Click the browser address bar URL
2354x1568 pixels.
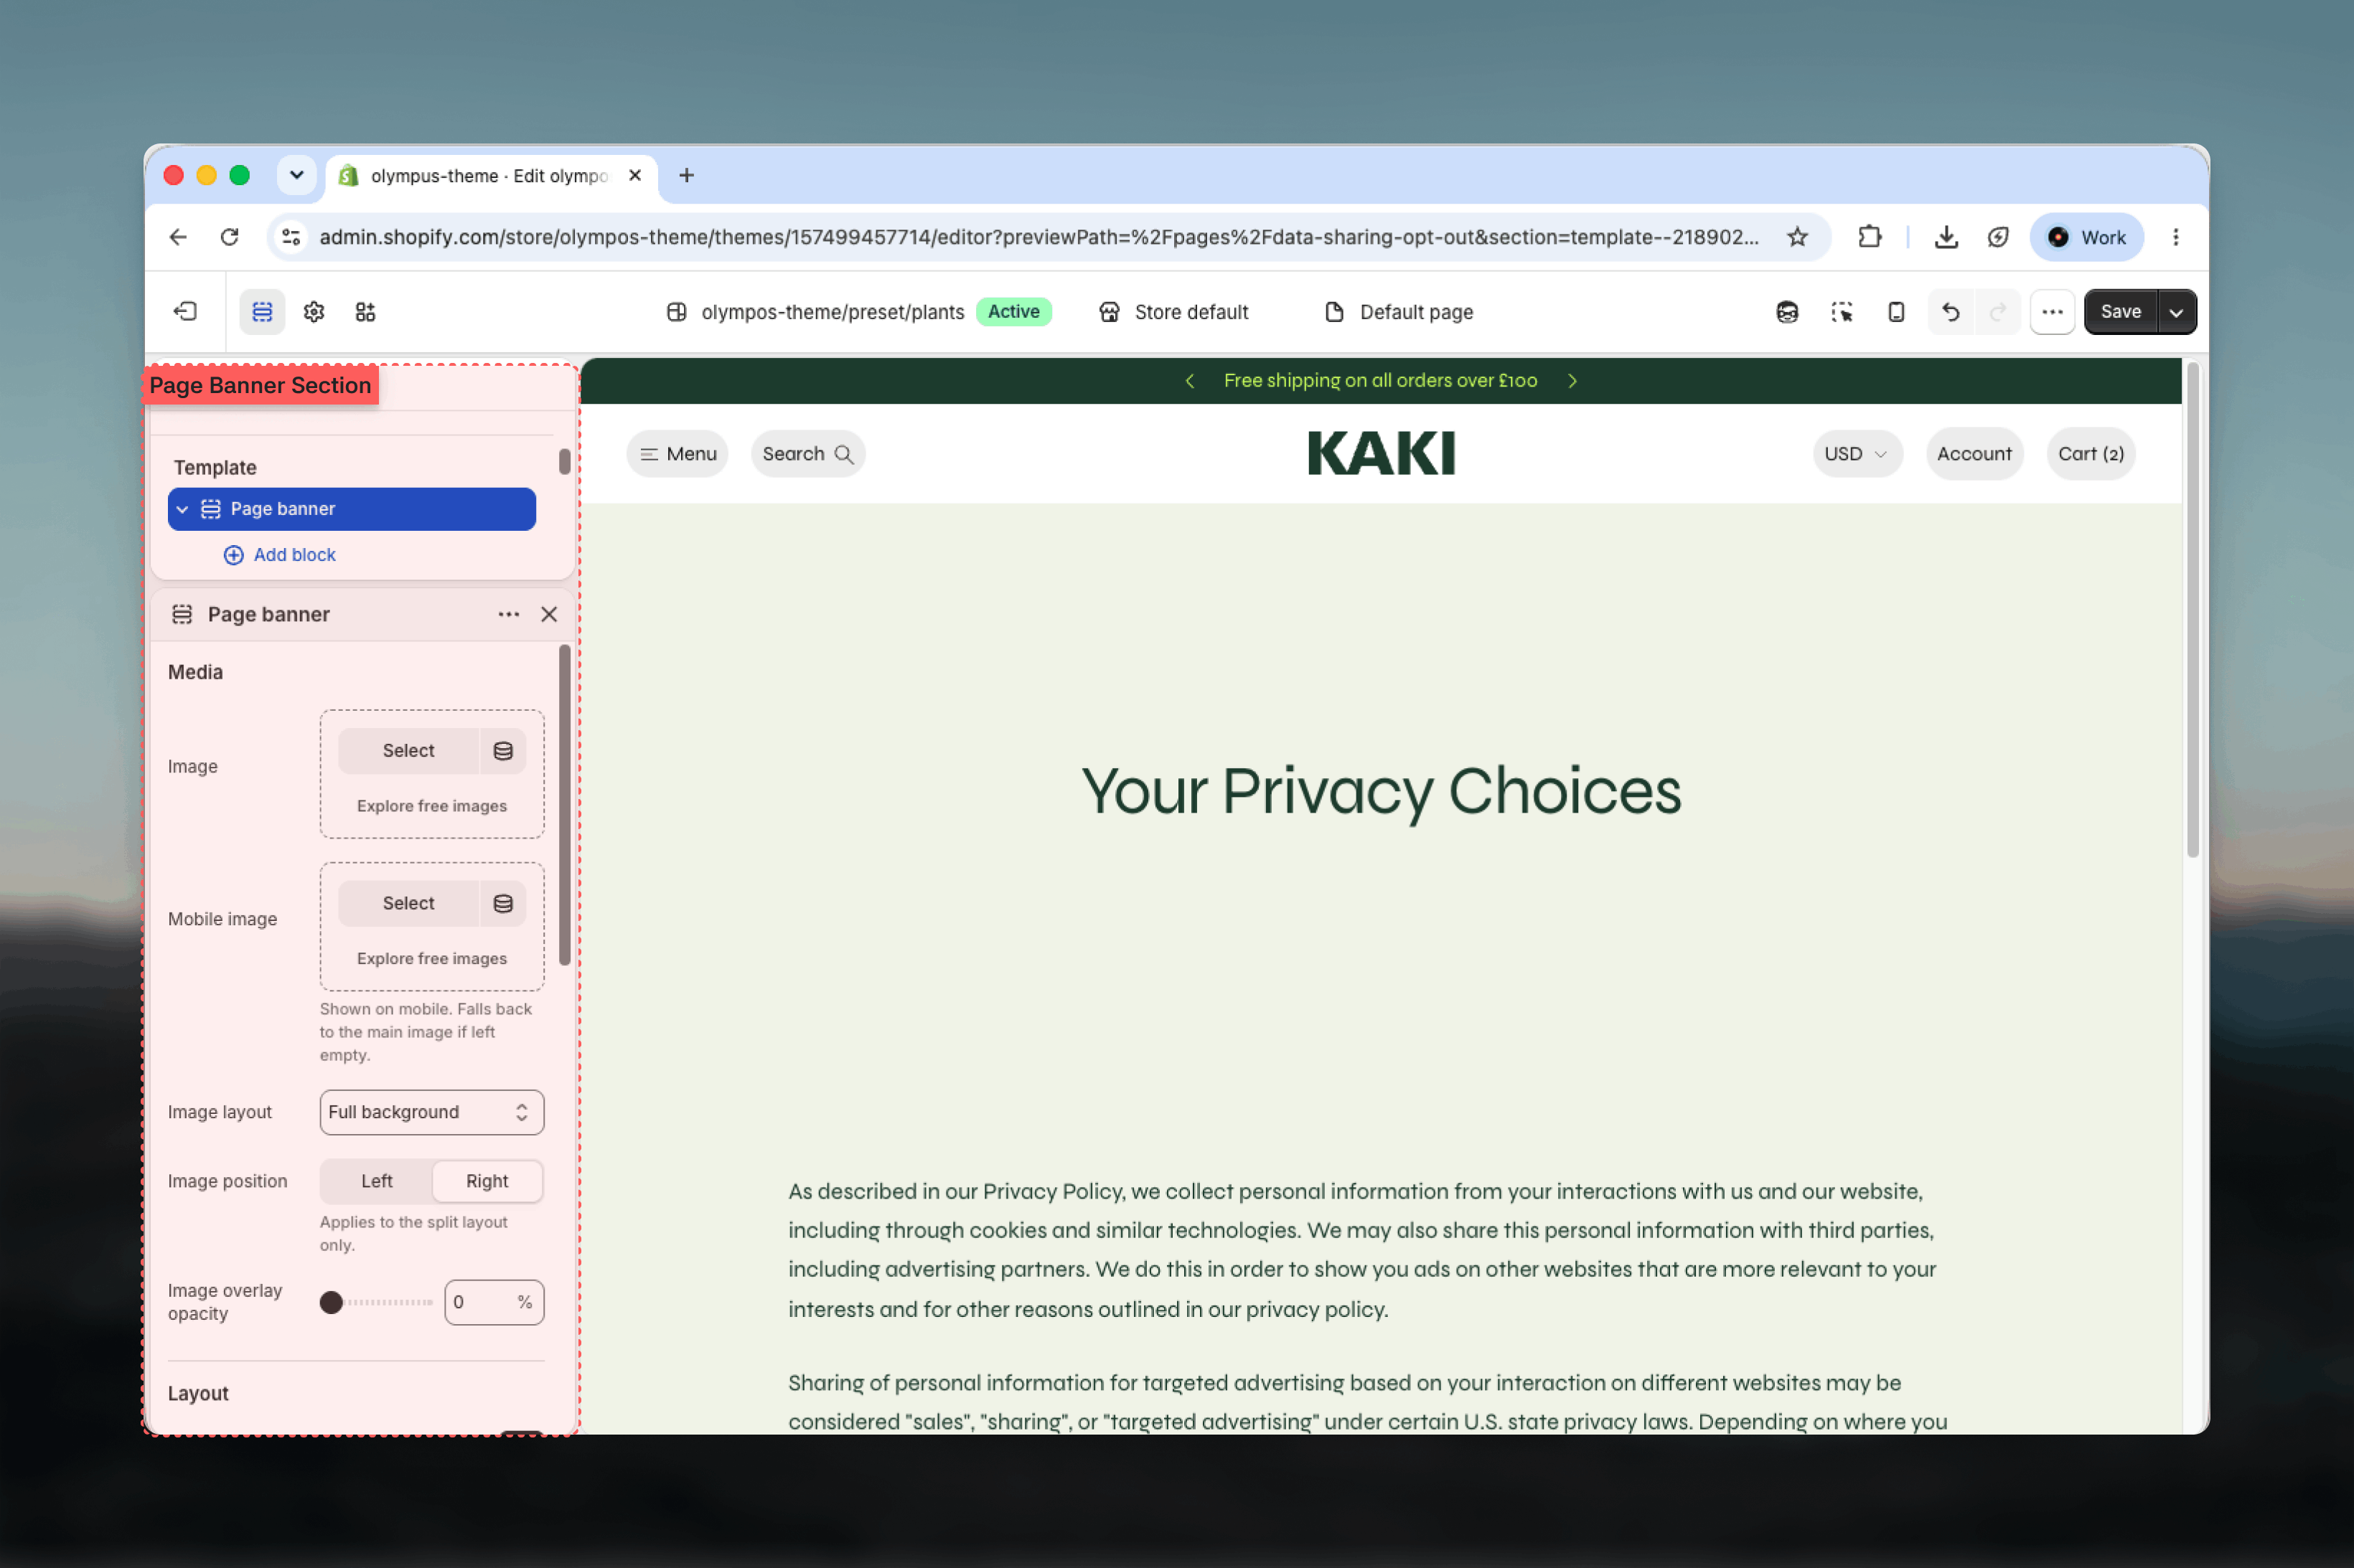[1039, 237]
